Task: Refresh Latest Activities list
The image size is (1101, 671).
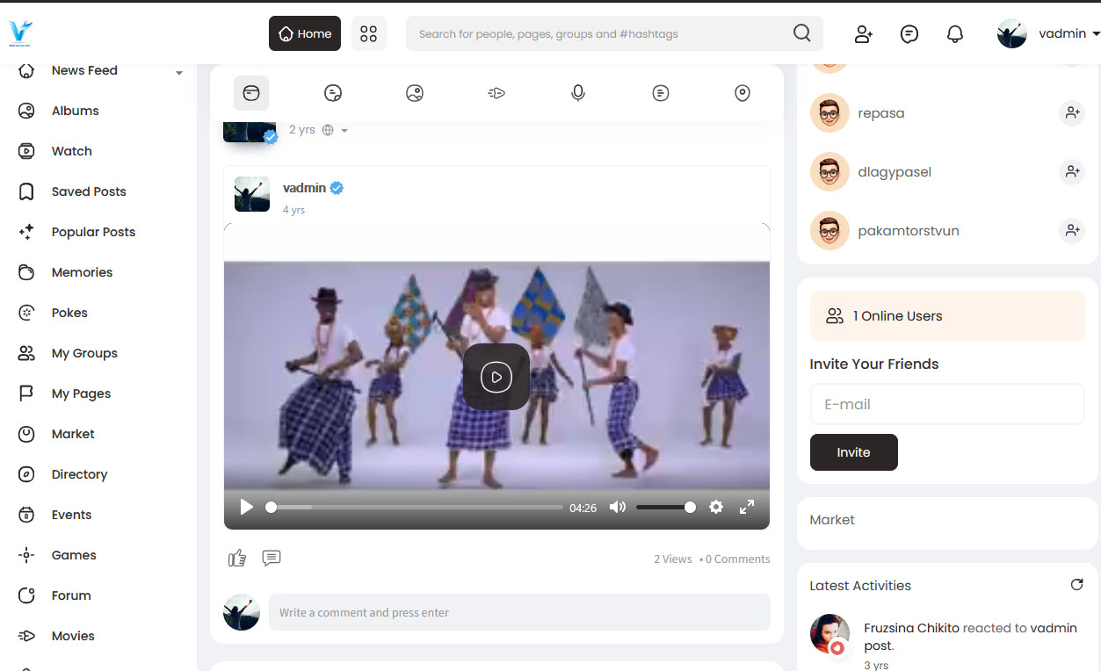Action: (x=1076, y=585)
